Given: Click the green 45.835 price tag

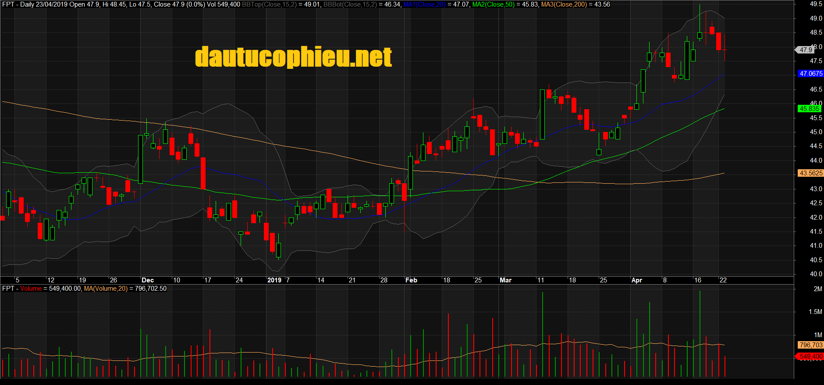Looking at the screenshot, I should click(x=809, y=109).
